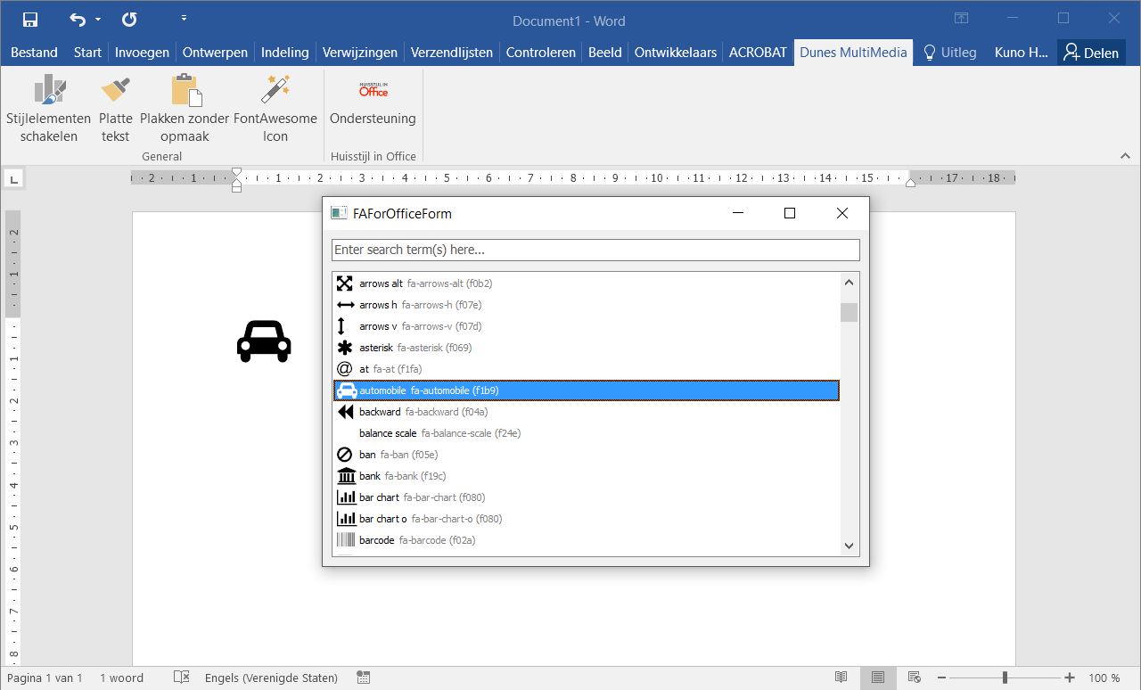1141x690 pixels.
Task: Select the asterisk list item
Action: tap(586, 348)
